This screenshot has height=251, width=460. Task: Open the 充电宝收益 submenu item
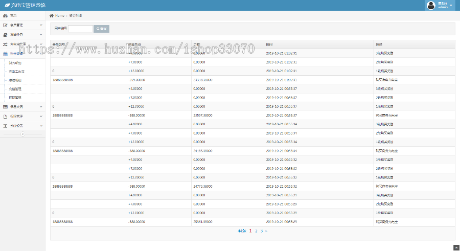coord(17,72)
